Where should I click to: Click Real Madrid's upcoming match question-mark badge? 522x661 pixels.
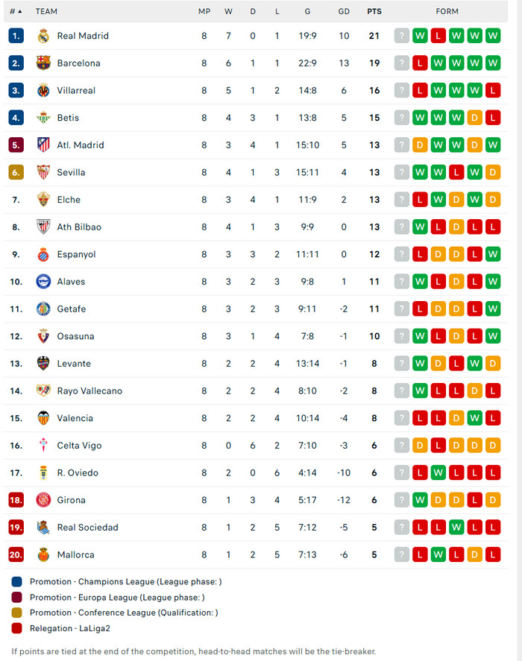pyautogui.click(x=402, y=36)
